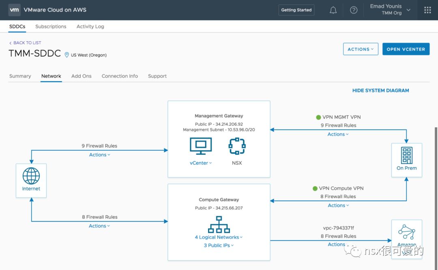Screen dimensions: 438x270
Task: Open Actions under Internet 8 Firewall Rules
Action: [99, 226]
